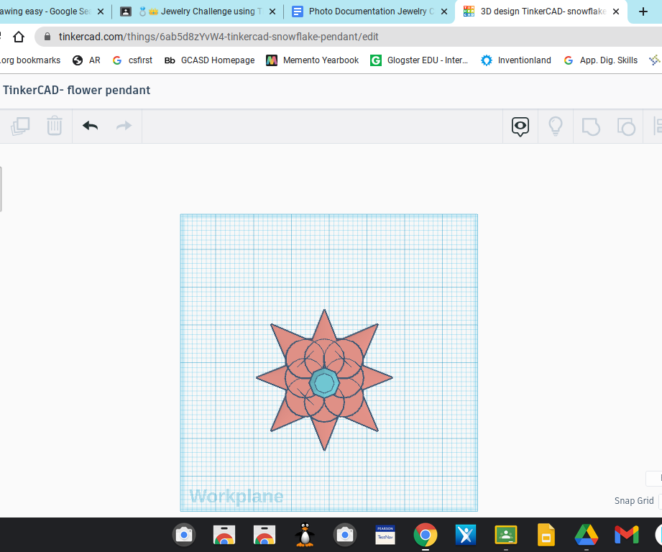Delete the selected shape with the trash icon
Viewport: 662px width, 552px height.
pos(54,126)
